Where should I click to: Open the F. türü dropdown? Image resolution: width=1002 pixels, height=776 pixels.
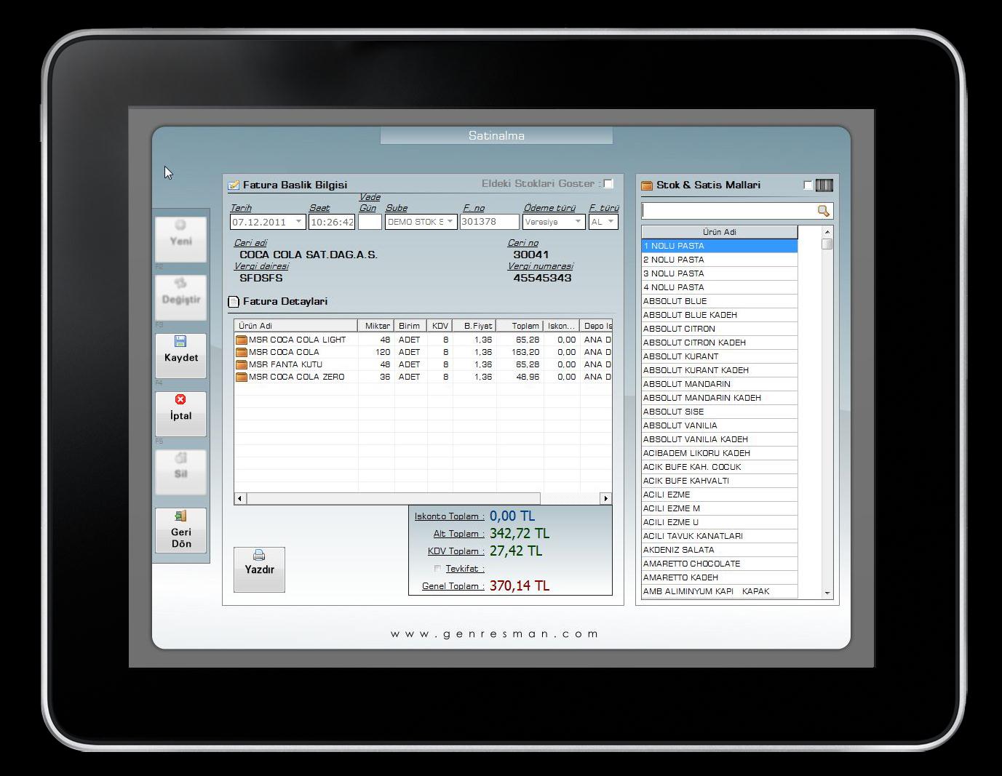tap(611, 222)
